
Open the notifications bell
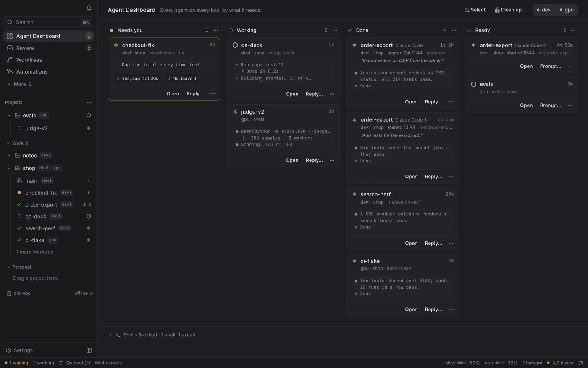click(x=89, y=8)
